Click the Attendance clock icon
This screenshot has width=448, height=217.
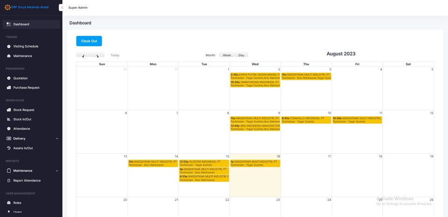[x=8, y=129]
